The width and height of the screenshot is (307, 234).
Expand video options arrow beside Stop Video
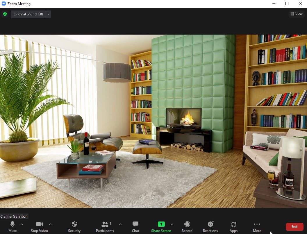point(50,224)
